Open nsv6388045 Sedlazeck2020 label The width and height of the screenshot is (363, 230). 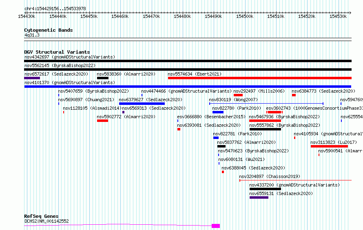pos(254,168)
